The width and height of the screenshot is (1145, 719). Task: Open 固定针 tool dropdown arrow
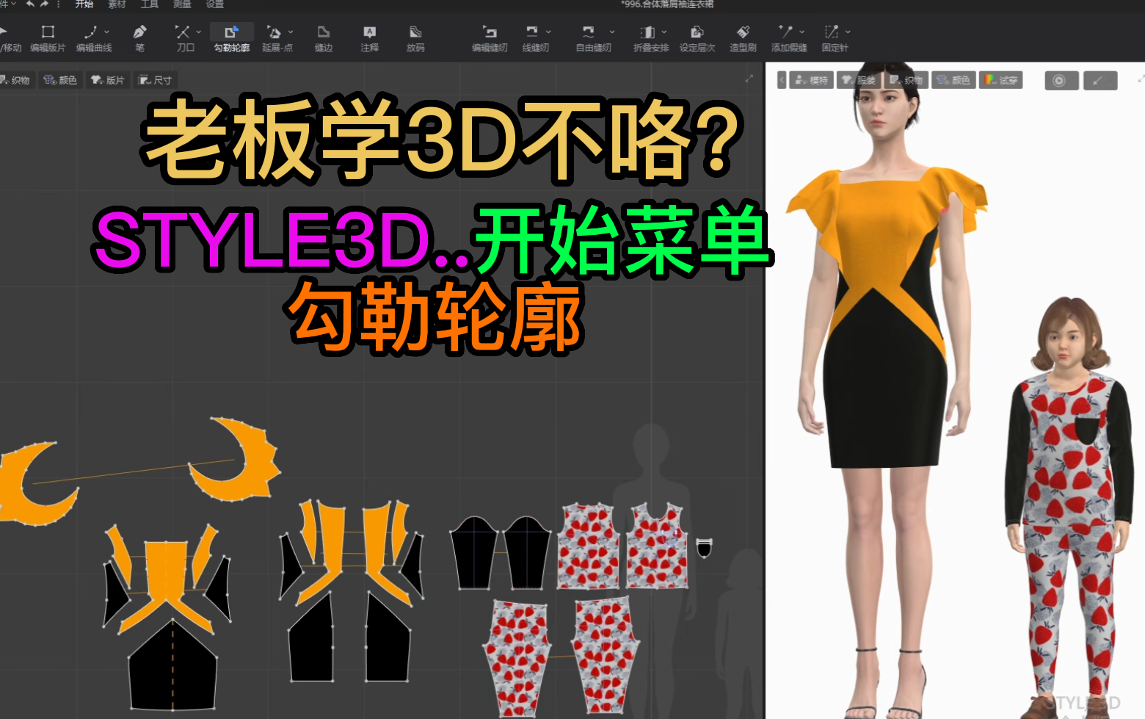coord(848,32)
